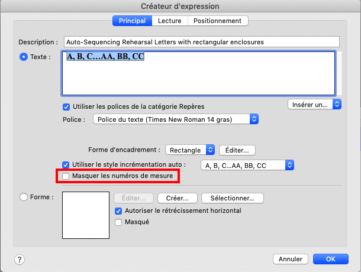Click the help question mark icon
Image resolution: width=361 pixels, height=272 pixels.
pos(19,259)
